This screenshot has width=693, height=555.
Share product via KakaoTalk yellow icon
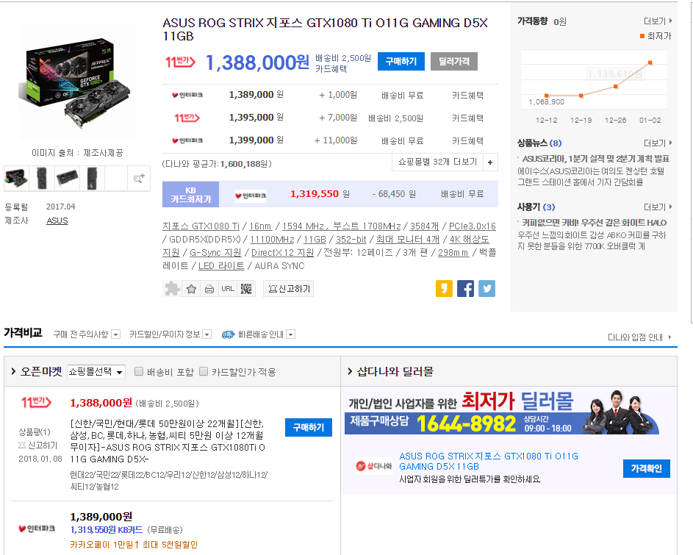[444, 288]
